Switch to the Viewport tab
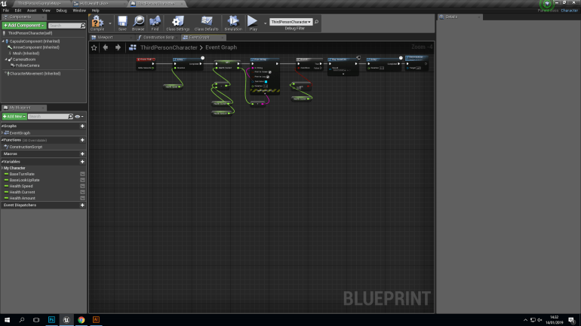The width and height of the screenshot is (581, 326). [x=105, y=38]
